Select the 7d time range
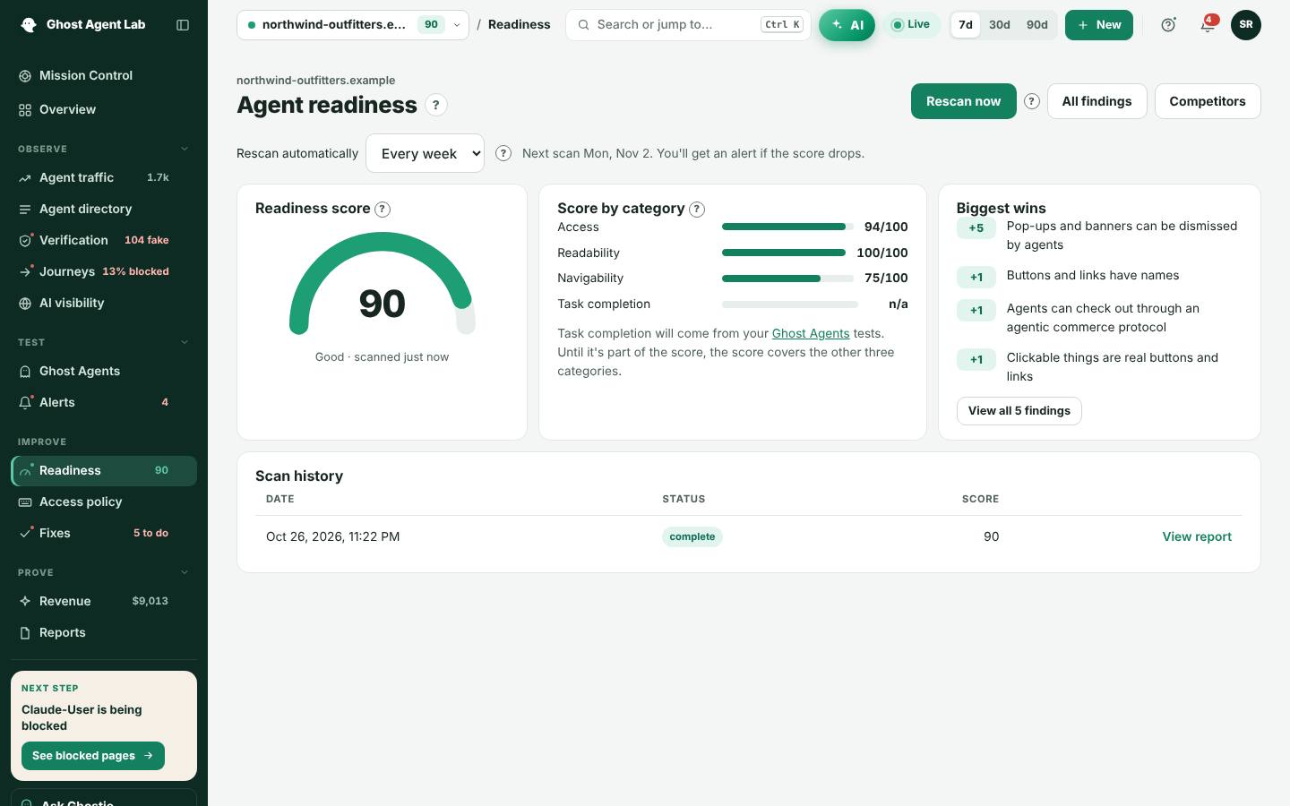1290x806 pixels. point(965,25)
